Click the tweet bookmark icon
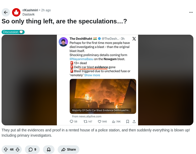The width and height of the screenshot is (196, 154). pos(128,121)
